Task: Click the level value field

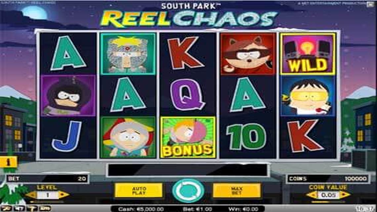Action: tap(48, 195)
